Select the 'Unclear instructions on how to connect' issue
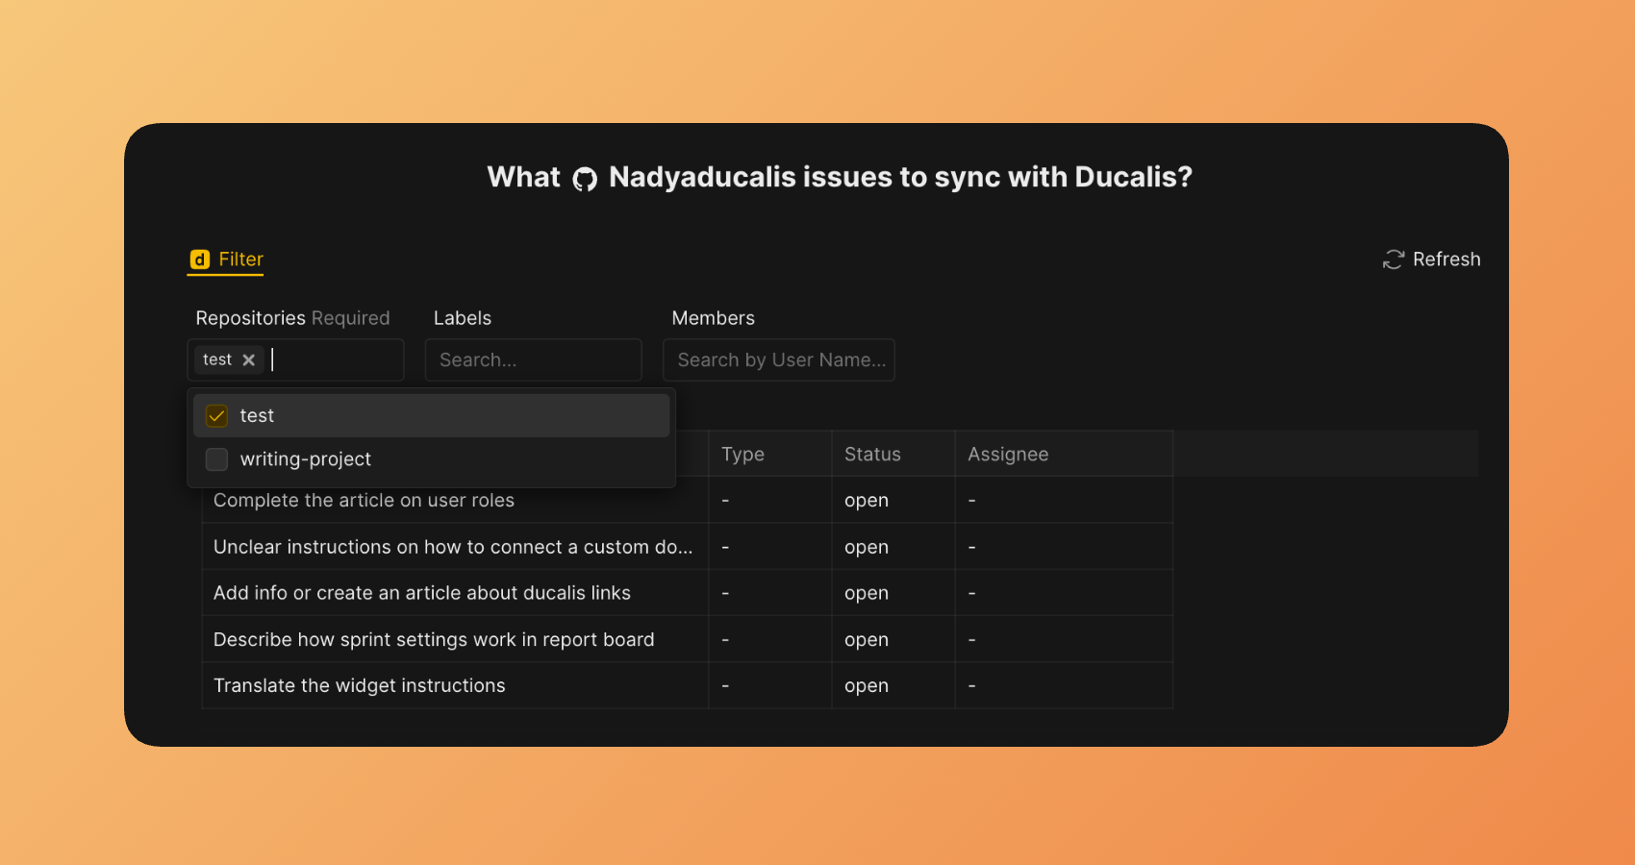The image size is (1635, 865). click(452, 547)
